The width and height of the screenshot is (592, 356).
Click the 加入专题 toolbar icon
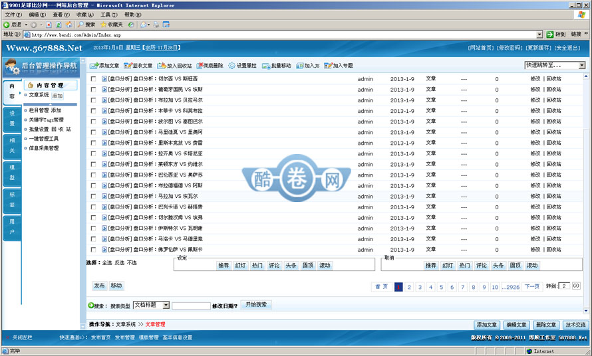(328, 66)
